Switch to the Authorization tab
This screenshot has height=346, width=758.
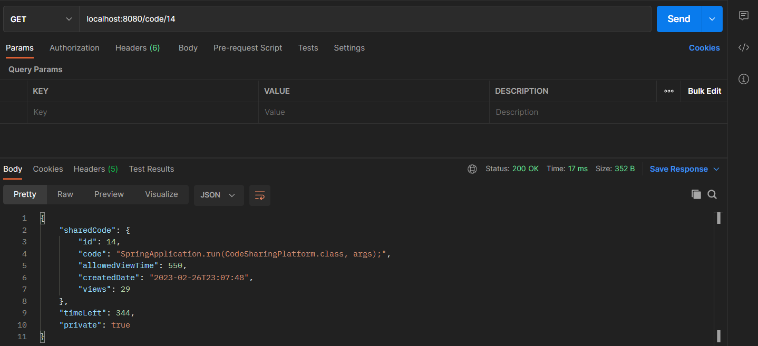[x=74, y=48]
